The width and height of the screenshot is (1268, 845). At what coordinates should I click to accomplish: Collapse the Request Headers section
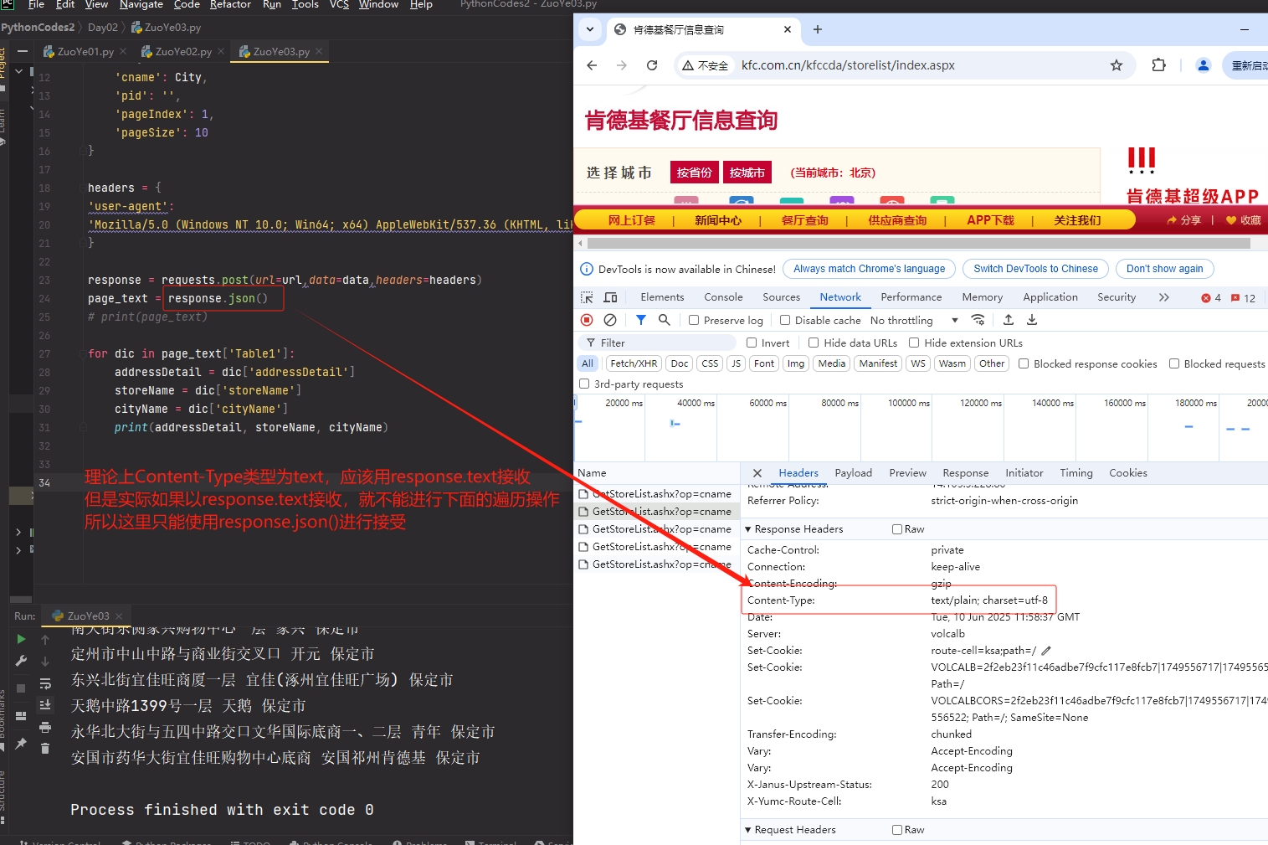tap(748, 830)
